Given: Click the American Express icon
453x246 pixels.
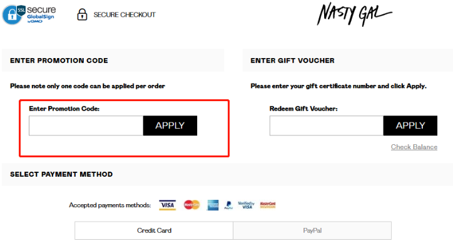Looking at the screenshot, I should coord(213,205).
